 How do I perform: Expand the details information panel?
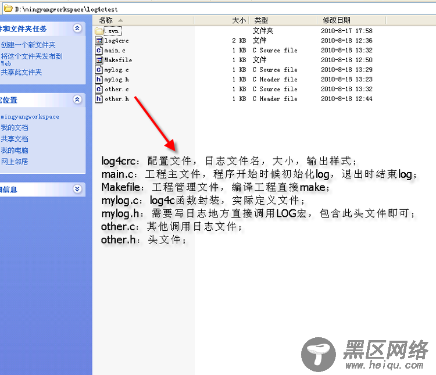coord(77,189)
